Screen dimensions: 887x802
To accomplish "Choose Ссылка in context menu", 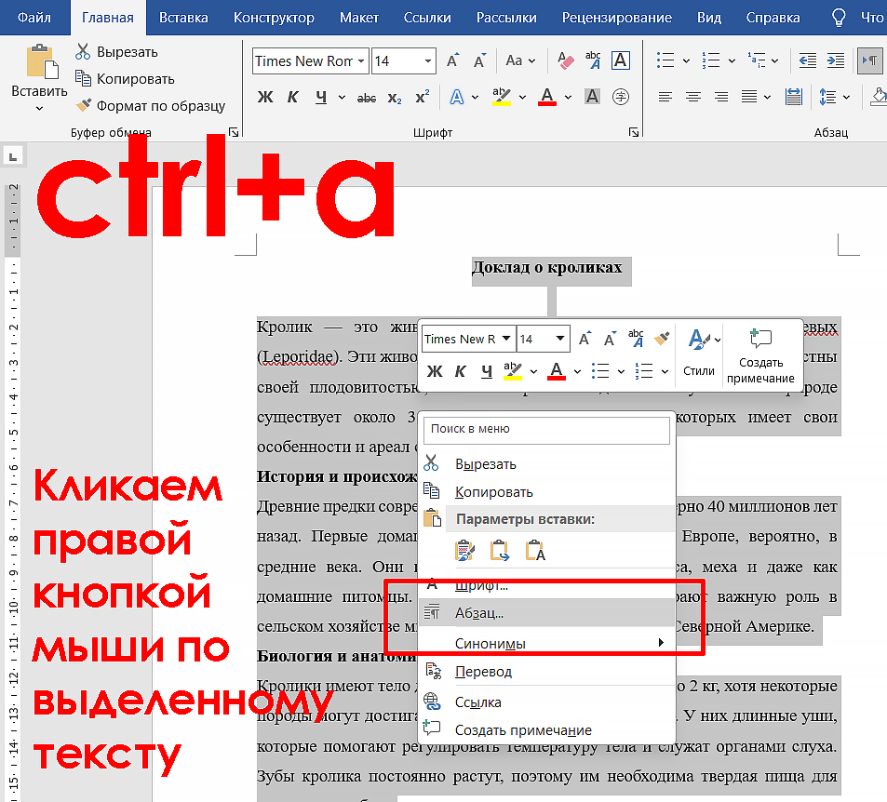I will (x=546, y=702).
